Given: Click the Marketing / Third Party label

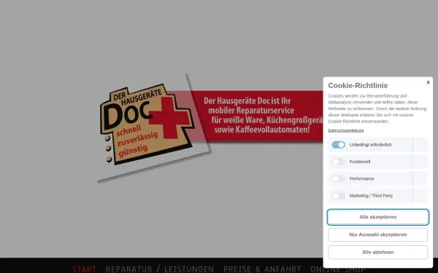Looking at the screenshot, I should [371, 196].
